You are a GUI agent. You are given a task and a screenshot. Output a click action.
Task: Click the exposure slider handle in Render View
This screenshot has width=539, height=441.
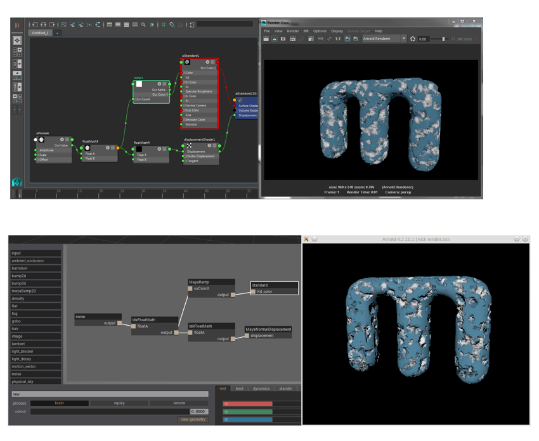(x=443, y=39)
